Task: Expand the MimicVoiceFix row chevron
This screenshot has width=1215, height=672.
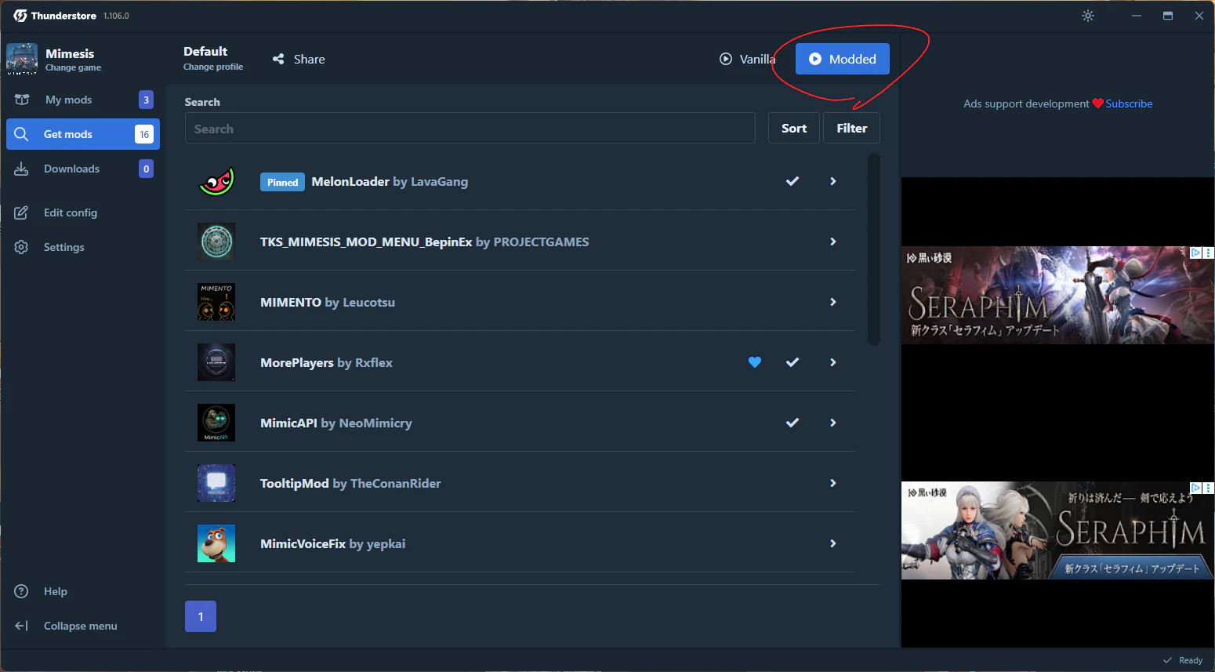Action: (833, 543)
